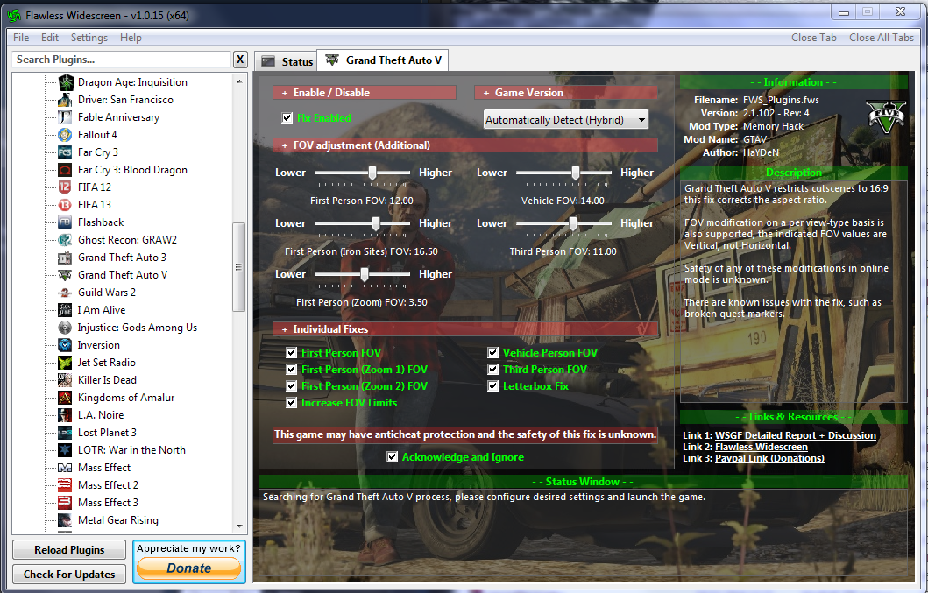Click the Driver: San Francisco icon
The width and height of the screenshot is (928, 593).
click(65, 100)
